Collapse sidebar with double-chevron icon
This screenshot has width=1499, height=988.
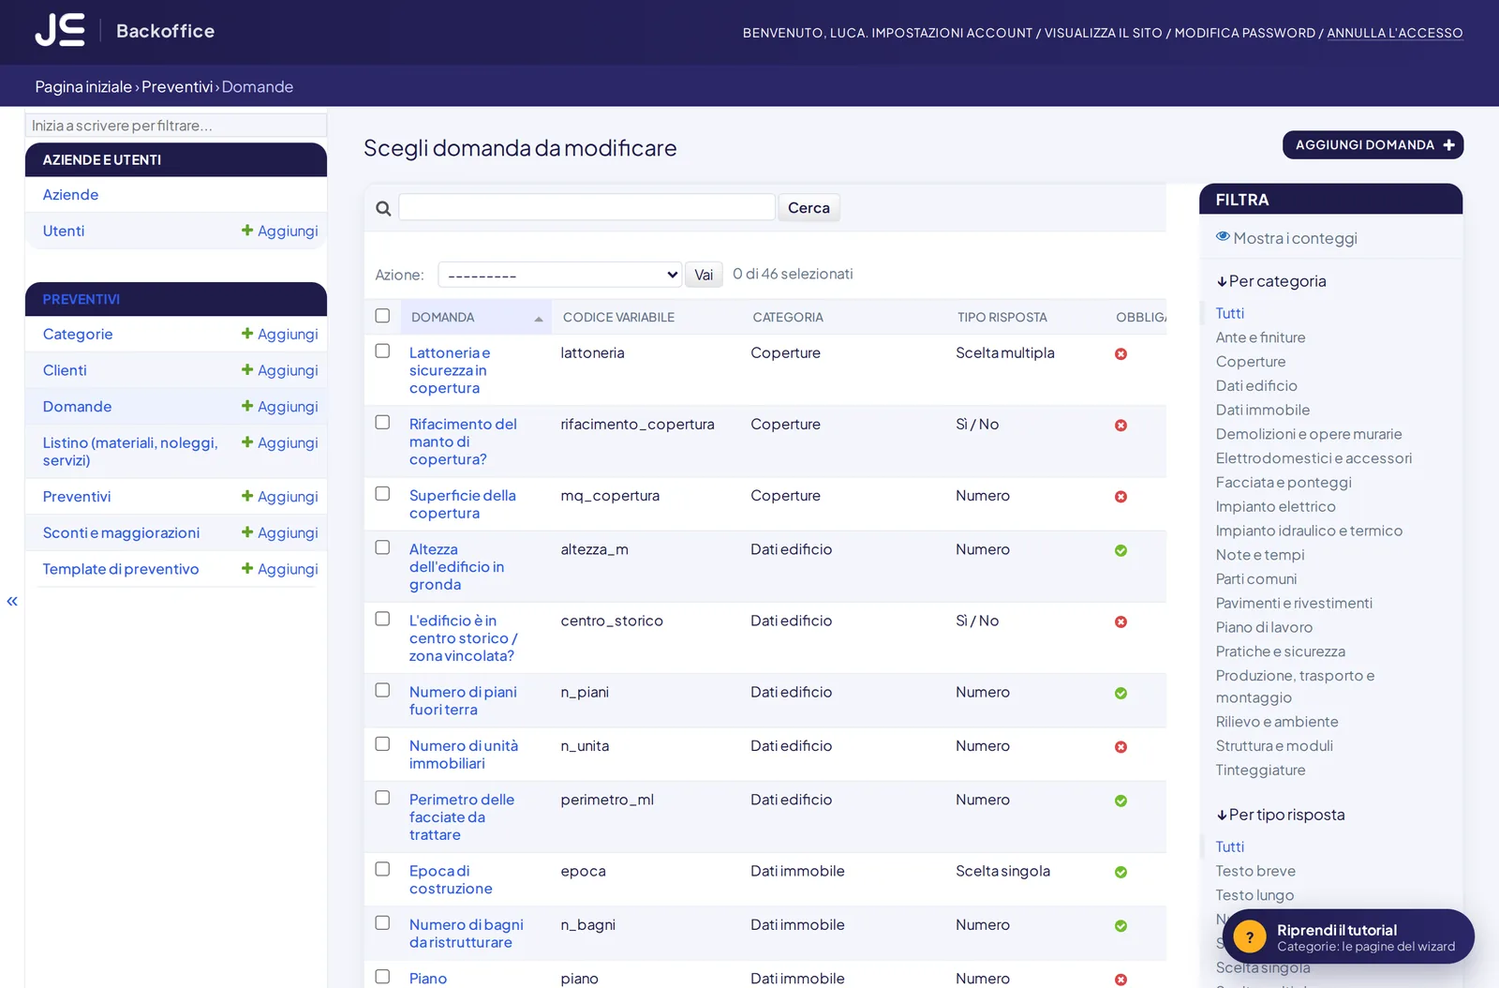(12, 601)
